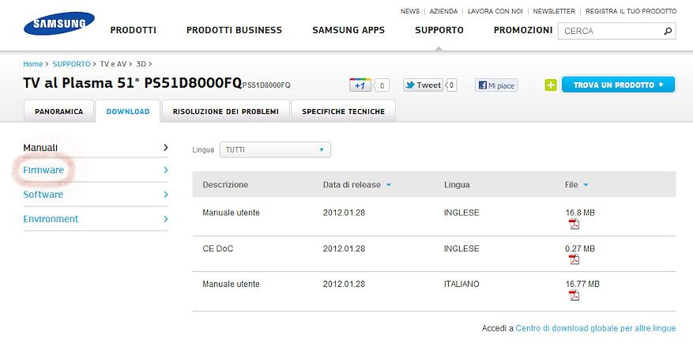This screenshot has width=693, height=359.
Task: Click the +1 count bubble
Action: tap(382, 85)
